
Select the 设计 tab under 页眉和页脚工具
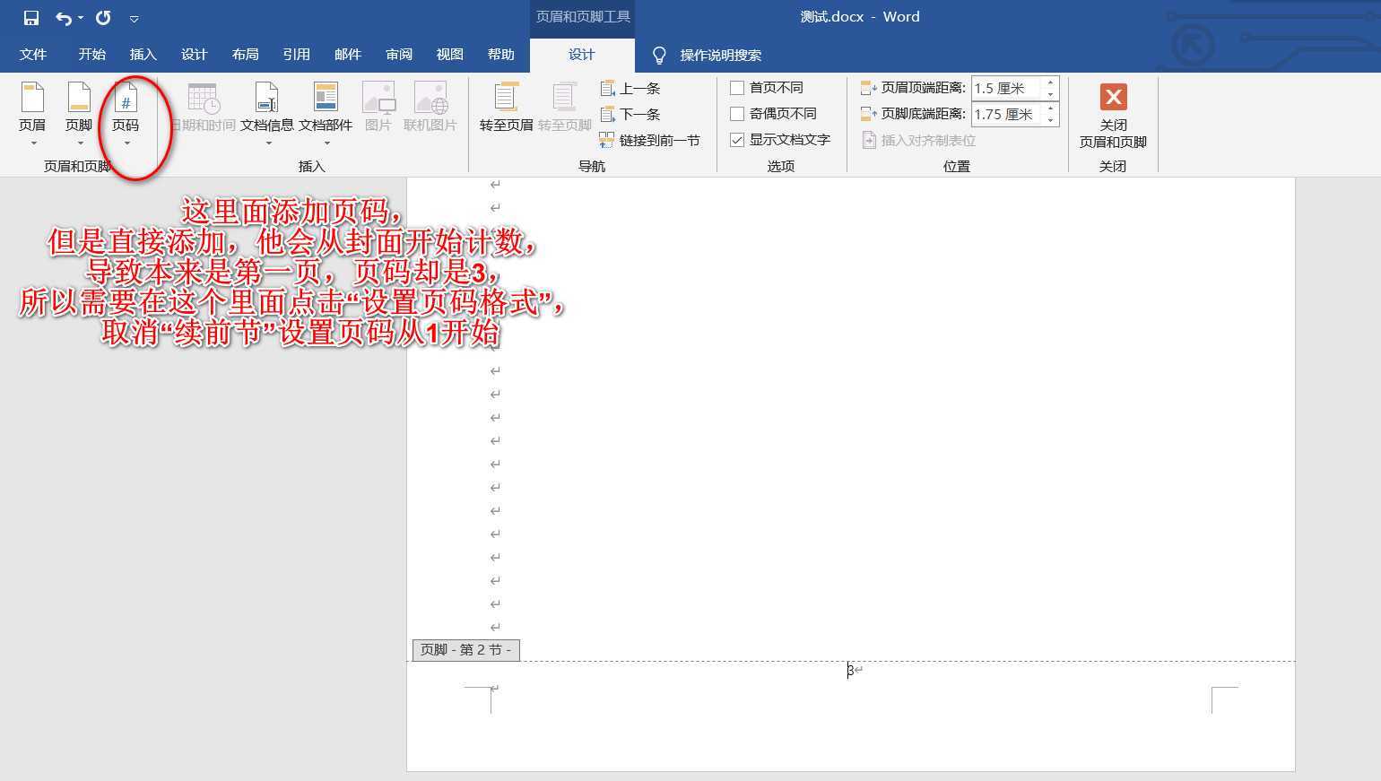582,55
